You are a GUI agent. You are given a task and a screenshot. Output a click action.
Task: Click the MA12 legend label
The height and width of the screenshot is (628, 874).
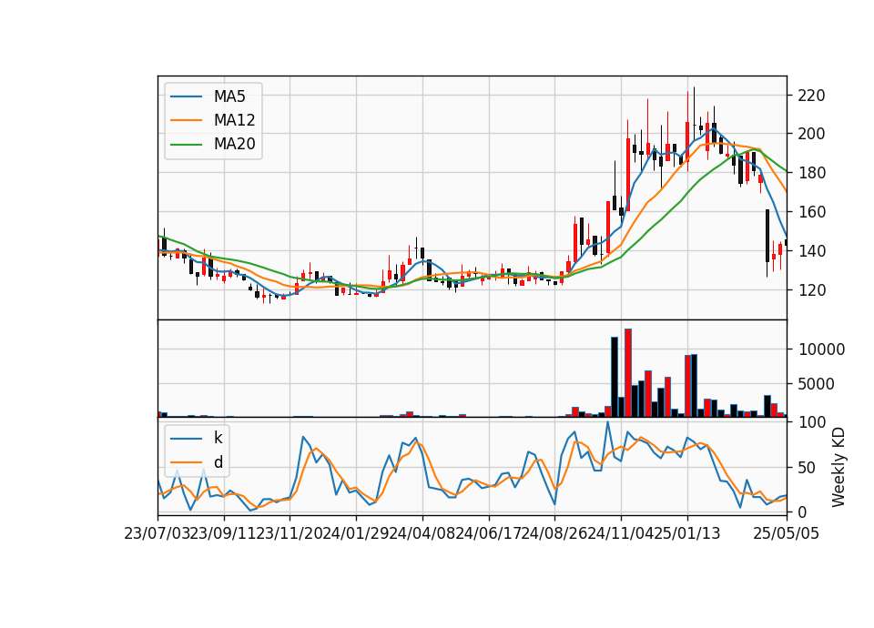[234, 120]
